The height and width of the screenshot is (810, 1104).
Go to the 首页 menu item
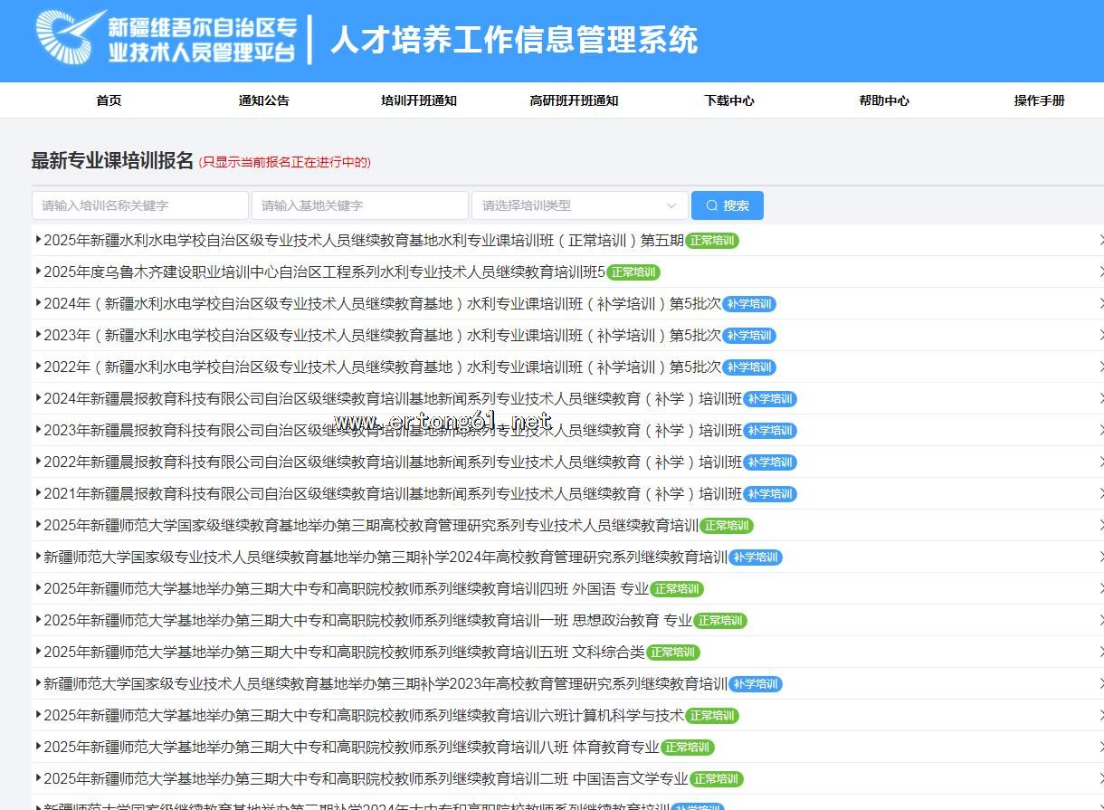pos(109,100)
